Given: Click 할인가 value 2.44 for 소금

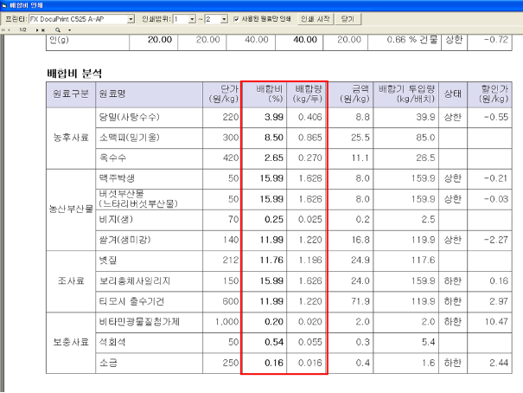Looking at the screenshot, I should pos(499,363).
